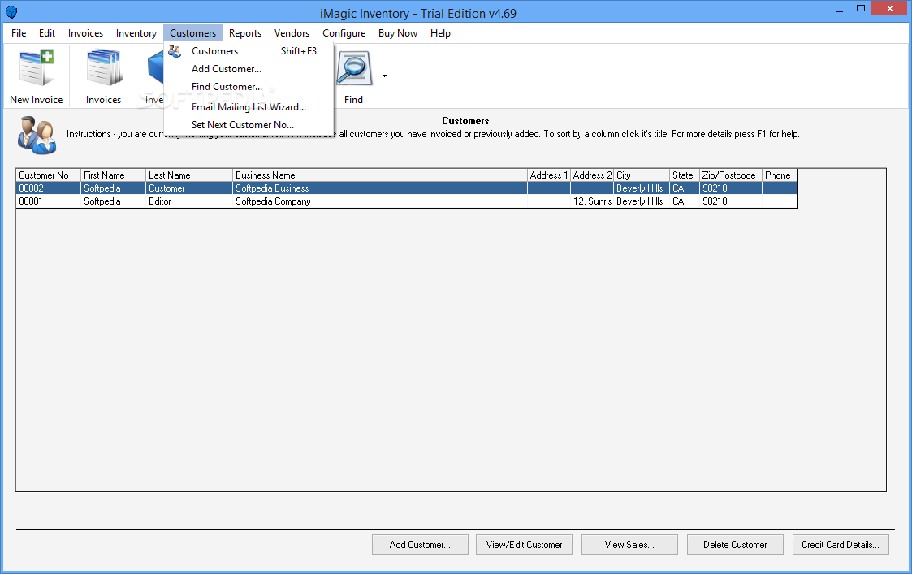The width and height of the screenshot is (912, 574).
Task: Sort by the First Name column header
Action: coord(113,175)
